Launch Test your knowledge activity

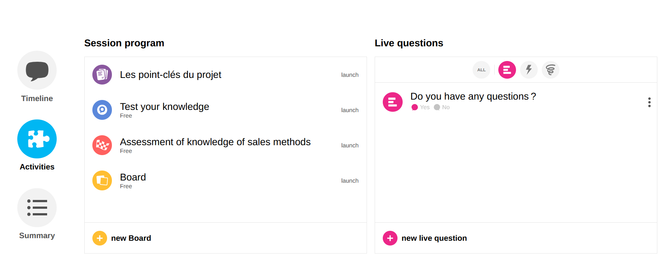(x=349, y=110)
